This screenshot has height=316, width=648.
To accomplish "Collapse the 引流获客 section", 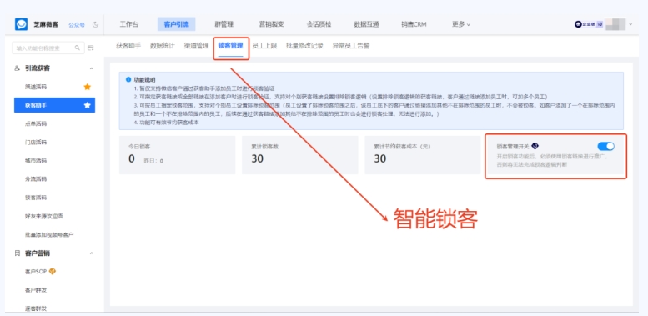I will pos(92,68).
